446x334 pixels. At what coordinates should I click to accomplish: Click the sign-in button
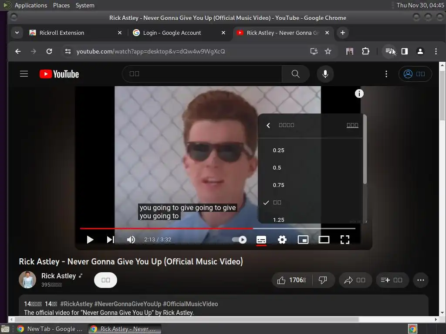point(415,74)
